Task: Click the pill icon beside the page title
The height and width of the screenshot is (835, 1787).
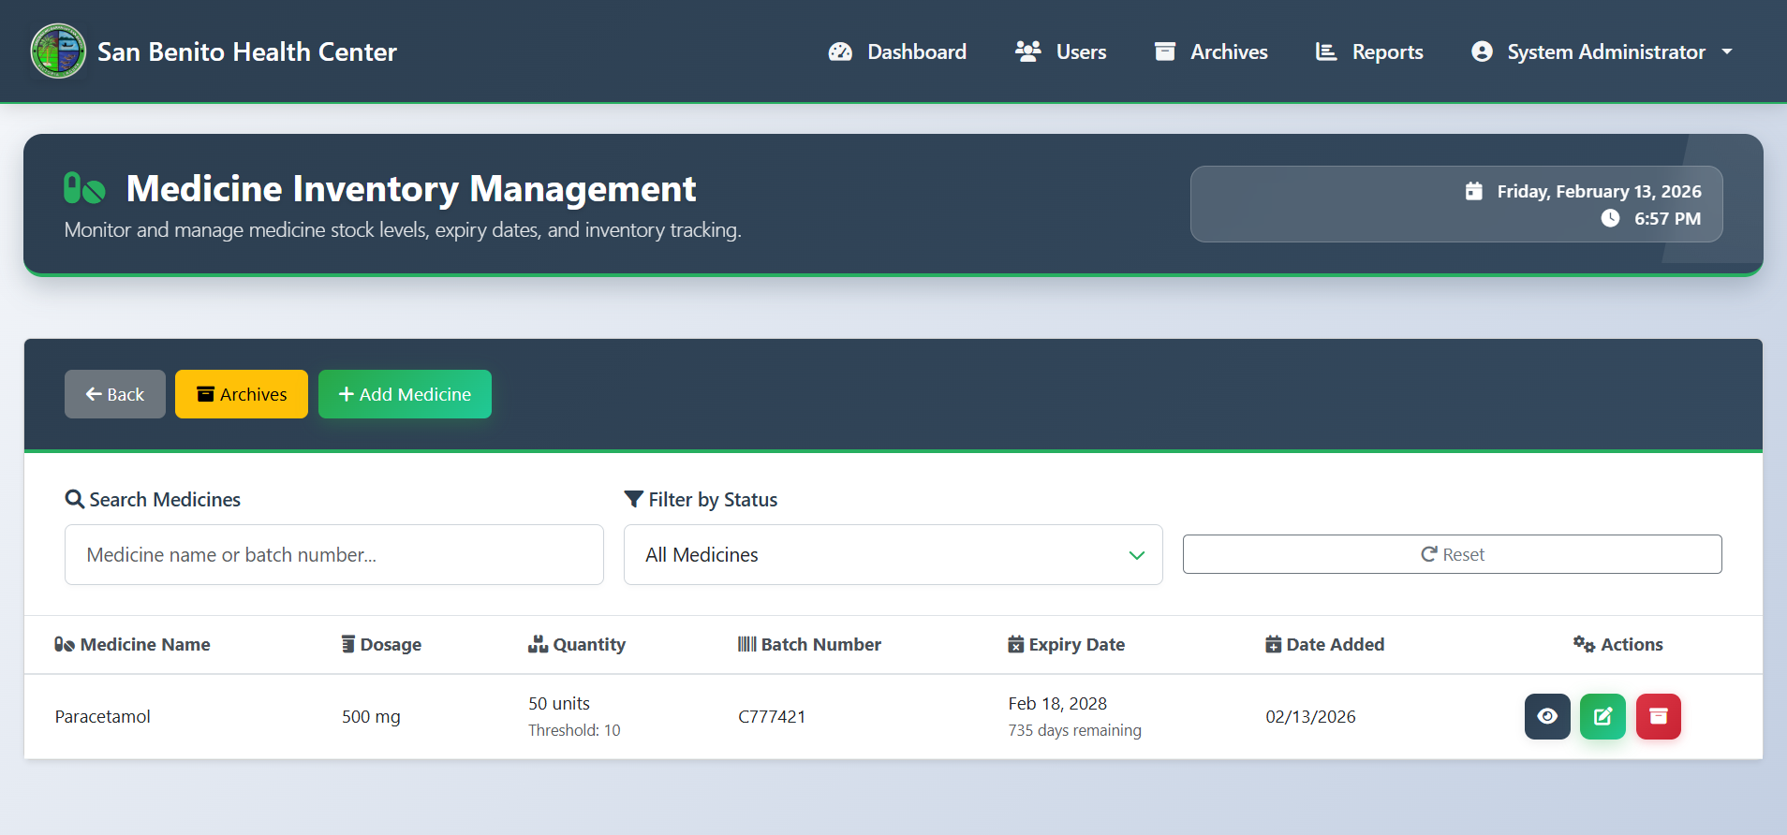Action: pyautogui.click(x=84, y=188)
